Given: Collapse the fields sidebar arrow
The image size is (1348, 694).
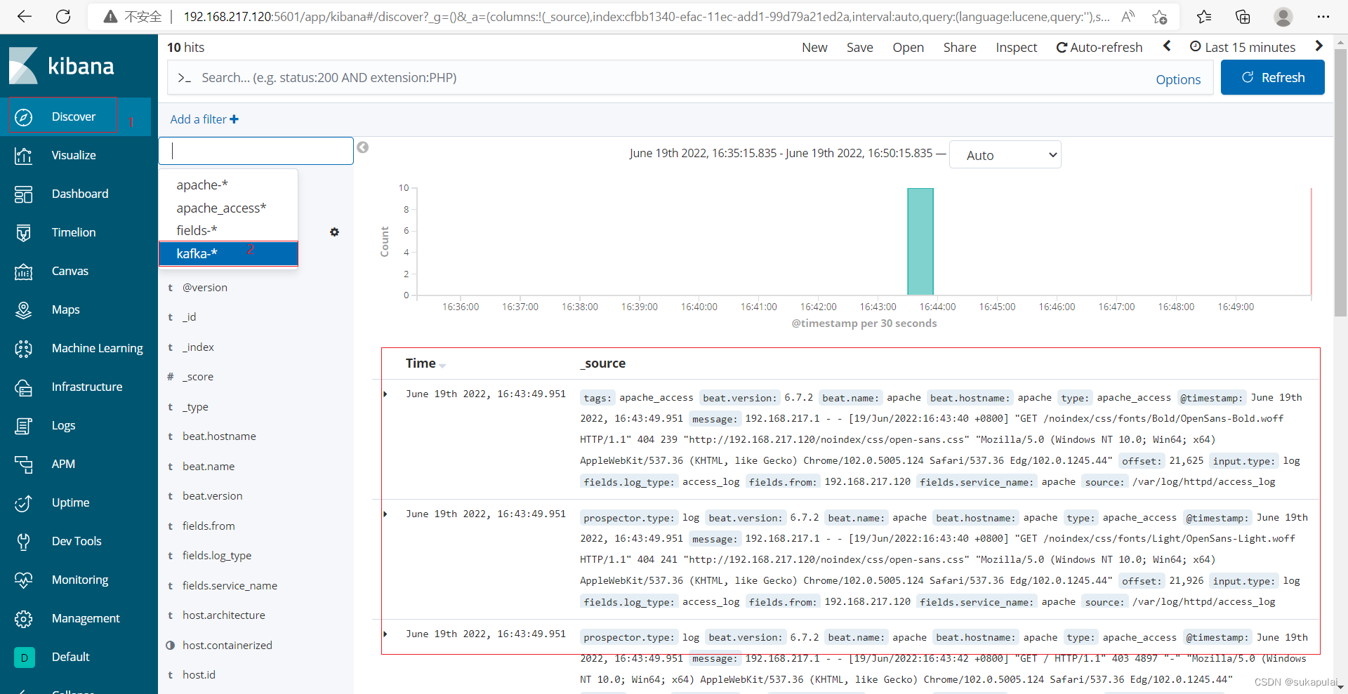Looking at the screenshot, I should coord(363,147).
